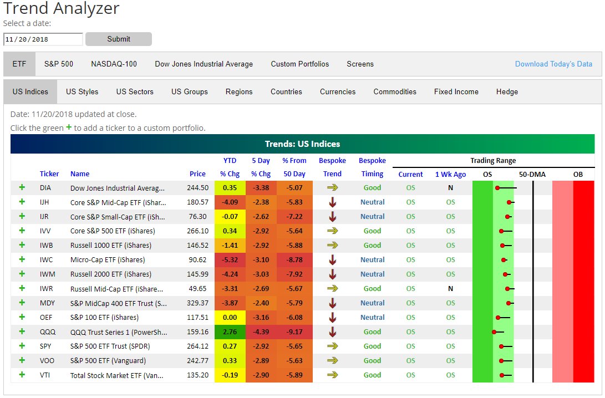Add IWB ticker using its green plus
605x398 pixels.
[22, 245]
